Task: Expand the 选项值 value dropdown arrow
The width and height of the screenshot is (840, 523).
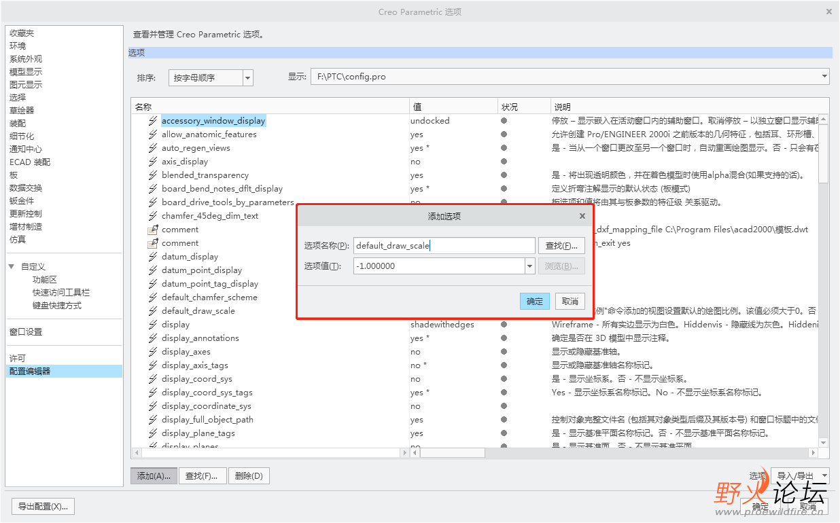Action: 530,266
